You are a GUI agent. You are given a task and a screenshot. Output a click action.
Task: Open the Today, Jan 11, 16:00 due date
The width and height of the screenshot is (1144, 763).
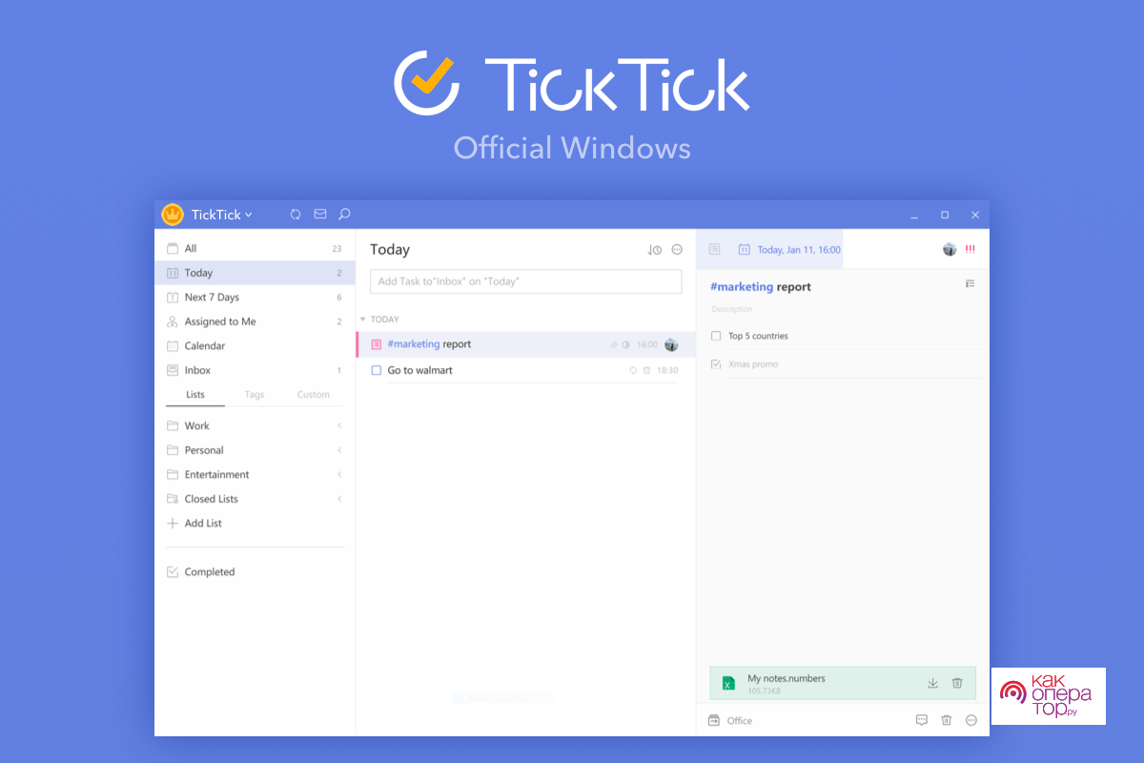[798, 250]
